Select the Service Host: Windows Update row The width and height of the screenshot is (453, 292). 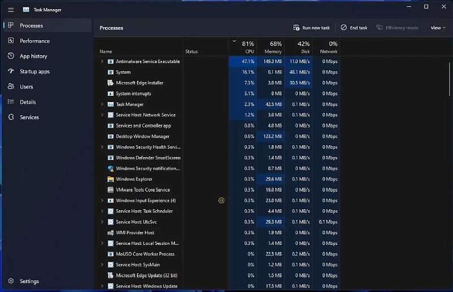[x=219, y=286]
